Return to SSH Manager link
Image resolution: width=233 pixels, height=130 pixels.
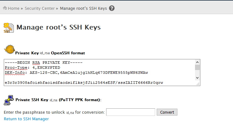[26, 119]
